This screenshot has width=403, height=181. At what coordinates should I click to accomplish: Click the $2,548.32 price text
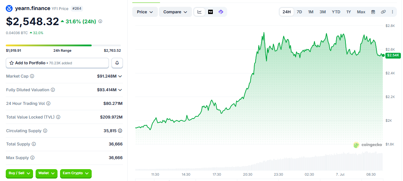(x=32, y=22)
